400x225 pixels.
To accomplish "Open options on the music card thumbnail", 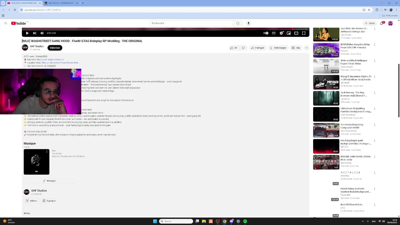I will [x=47, y=152].
